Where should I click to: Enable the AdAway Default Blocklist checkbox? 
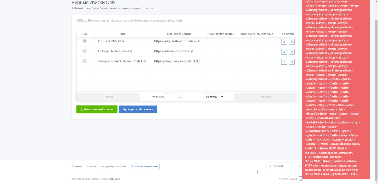[84, 51]
